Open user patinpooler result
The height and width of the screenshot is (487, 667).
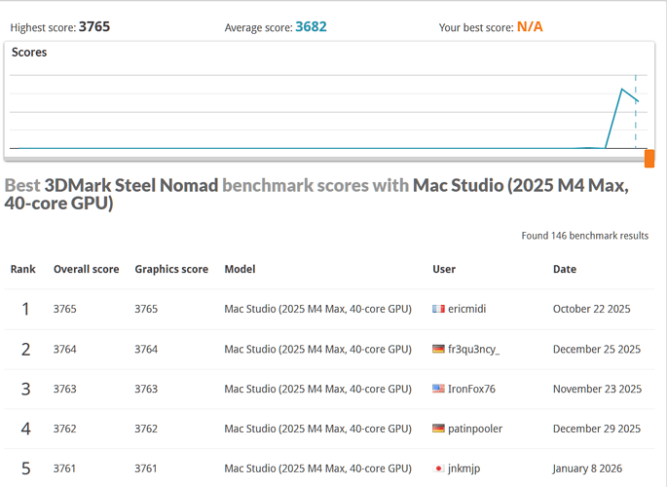pos(475,429)
